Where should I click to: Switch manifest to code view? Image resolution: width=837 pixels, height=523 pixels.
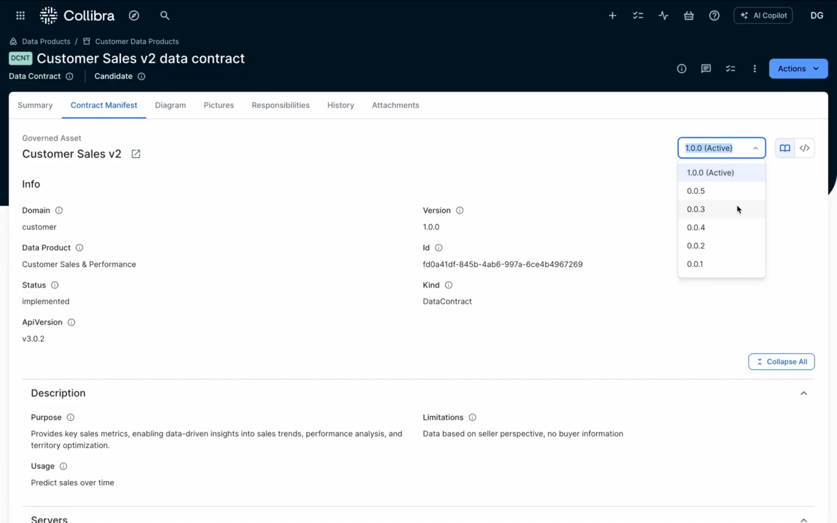coord(804,148)
